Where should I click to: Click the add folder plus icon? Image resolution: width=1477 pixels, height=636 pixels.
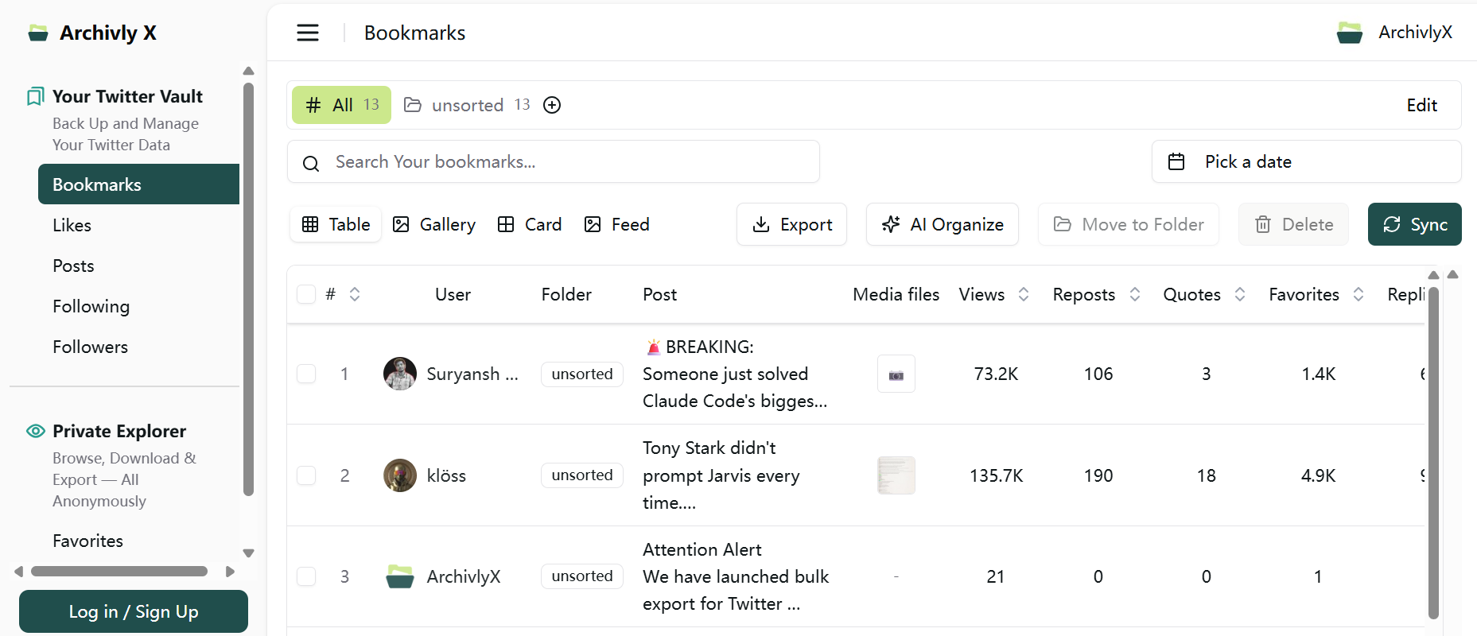pyautogui.click(x=552, y=105)
